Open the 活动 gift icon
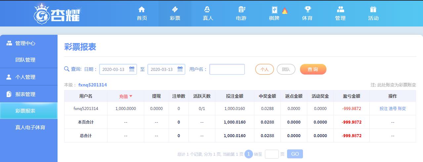 pyautogui.click(x=373, y=9)
